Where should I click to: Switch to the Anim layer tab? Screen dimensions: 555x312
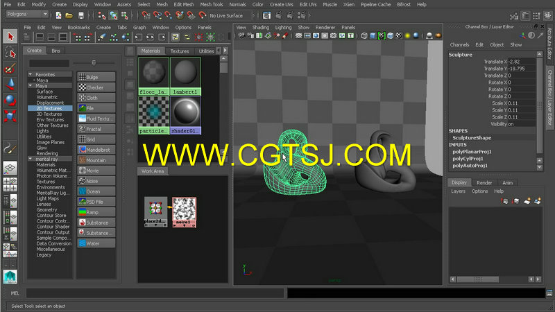(x=508, y=183)
